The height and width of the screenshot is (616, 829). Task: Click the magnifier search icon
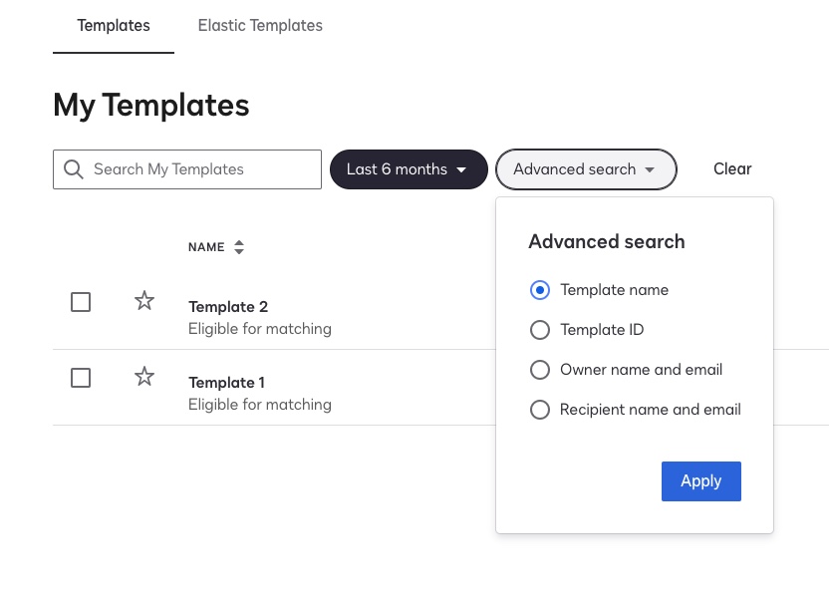pyautogui.click(x=74, y=169)
